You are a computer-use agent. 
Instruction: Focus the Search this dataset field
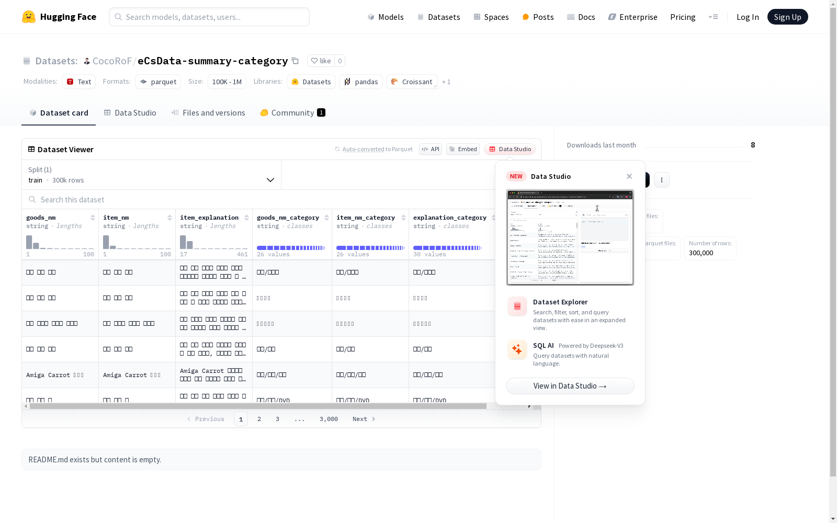coord(259,200)
